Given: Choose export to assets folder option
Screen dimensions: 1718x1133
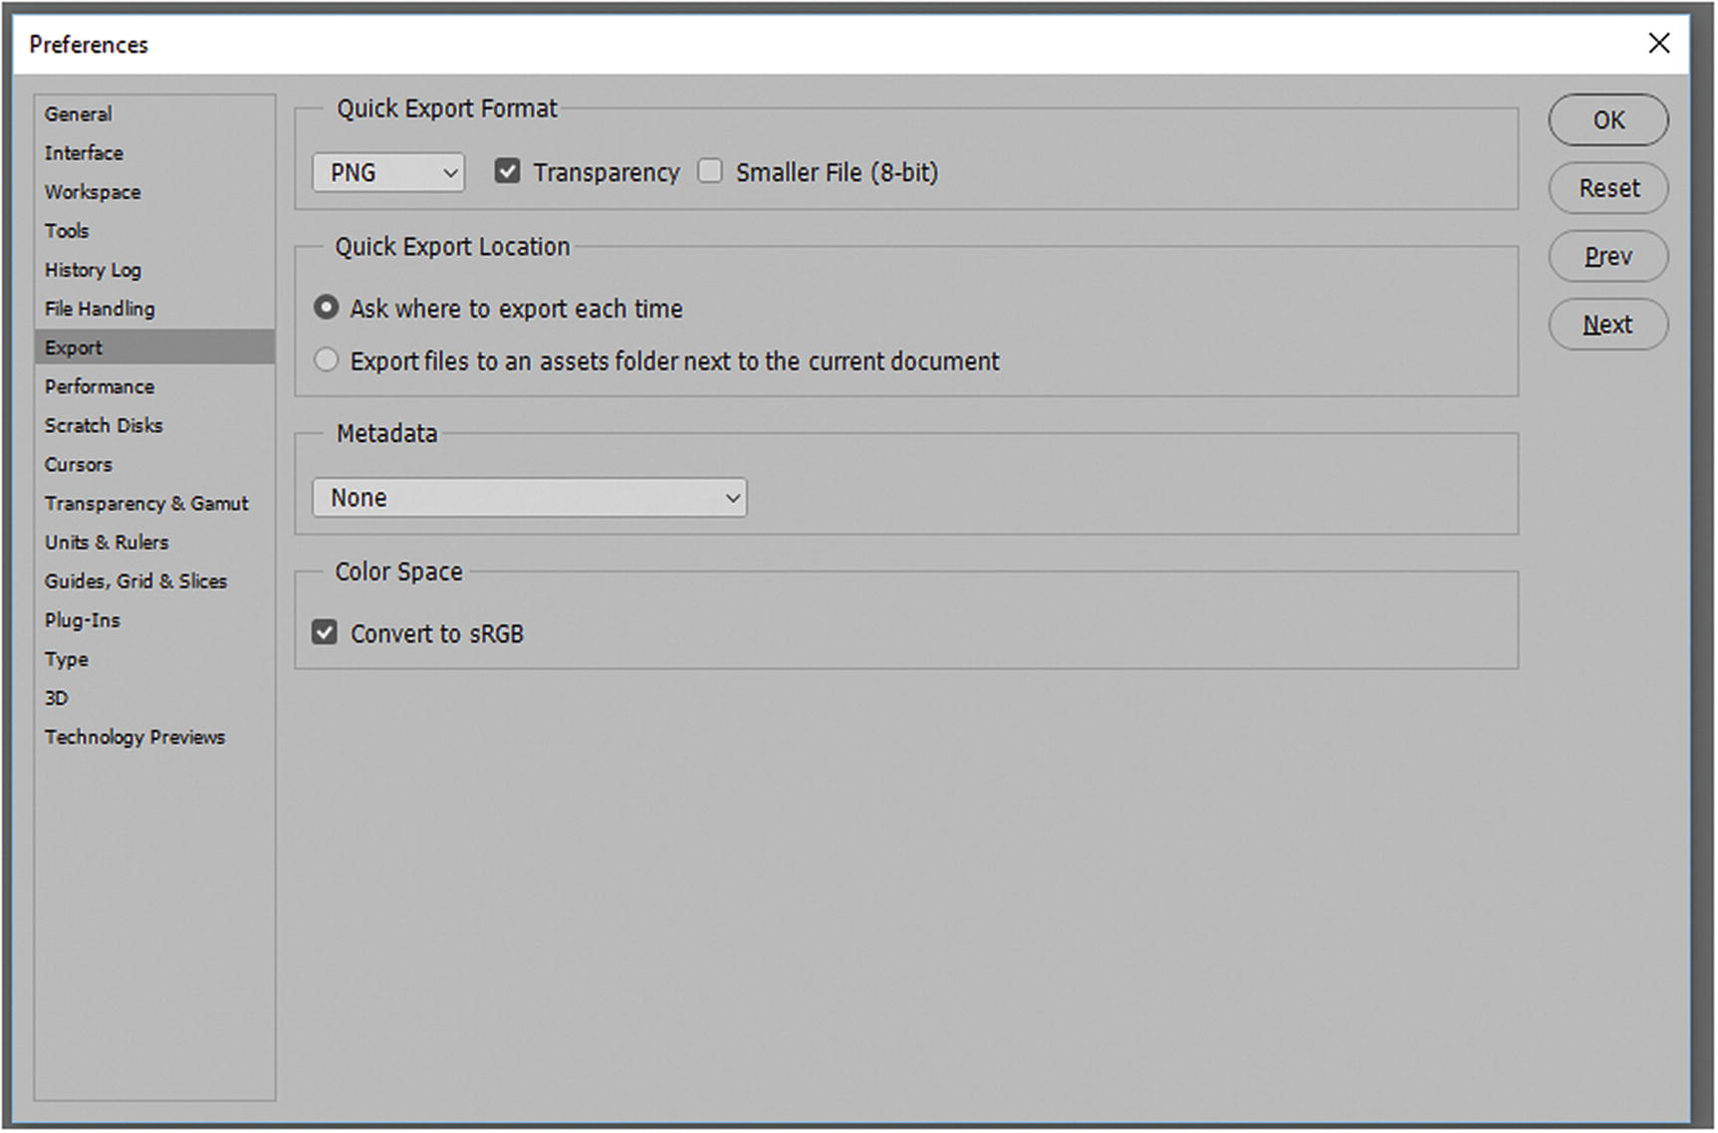Looking at the screenshot, I should [326, 360].
